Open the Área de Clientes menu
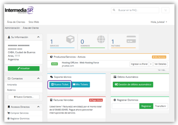The width and height of the screenshot is (178, 125). 16,22
